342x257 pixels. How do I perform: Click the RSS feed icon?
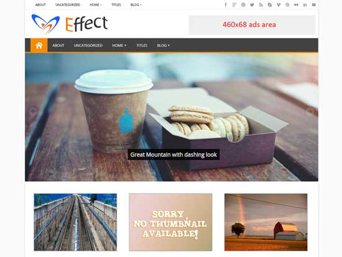[x=261, y=5]
